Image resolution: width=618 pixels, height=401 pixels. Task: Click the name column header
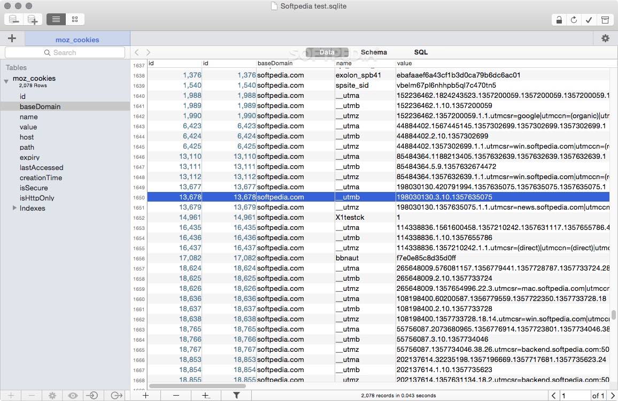(x=365, y=63)
